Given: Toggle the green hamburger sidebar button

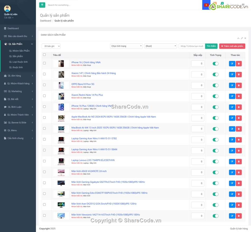Looking at the screenshot, I should point(42,5).
